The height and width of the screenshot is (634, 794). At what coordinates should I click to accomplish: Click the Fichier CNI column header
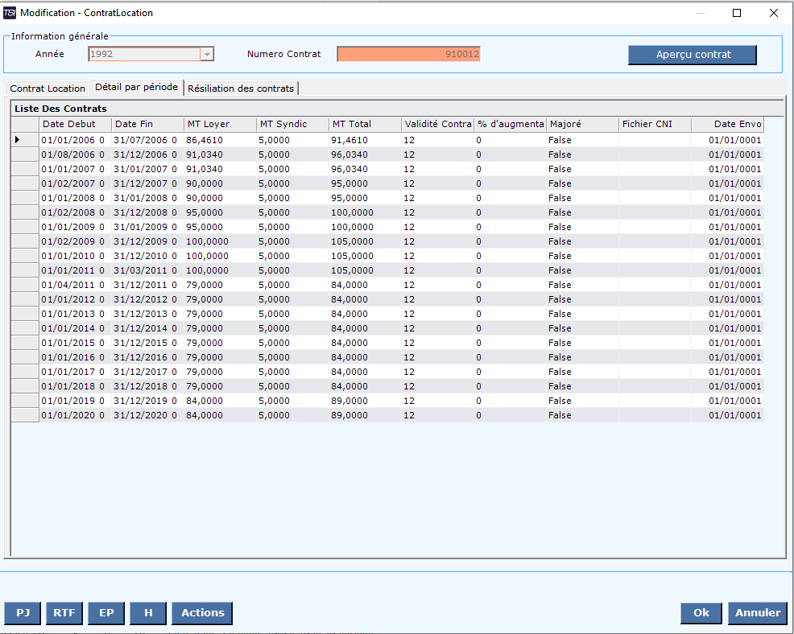pos(655,125)
